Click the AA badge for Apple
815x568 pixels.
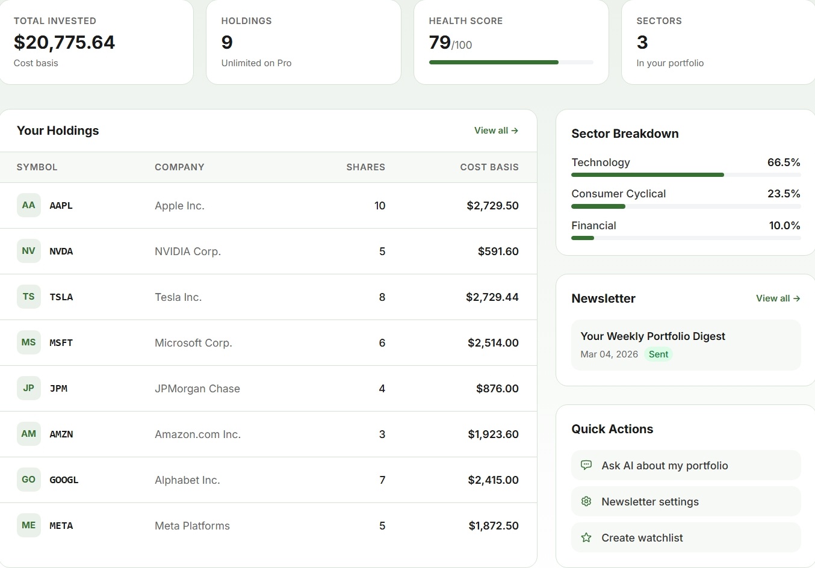pyautogui.click(x=28, y=205)
